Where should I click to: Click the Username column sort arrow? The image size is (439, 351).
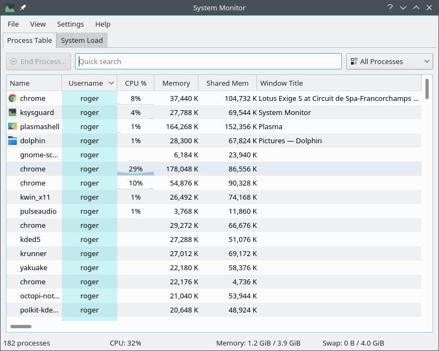click(111, 83)
